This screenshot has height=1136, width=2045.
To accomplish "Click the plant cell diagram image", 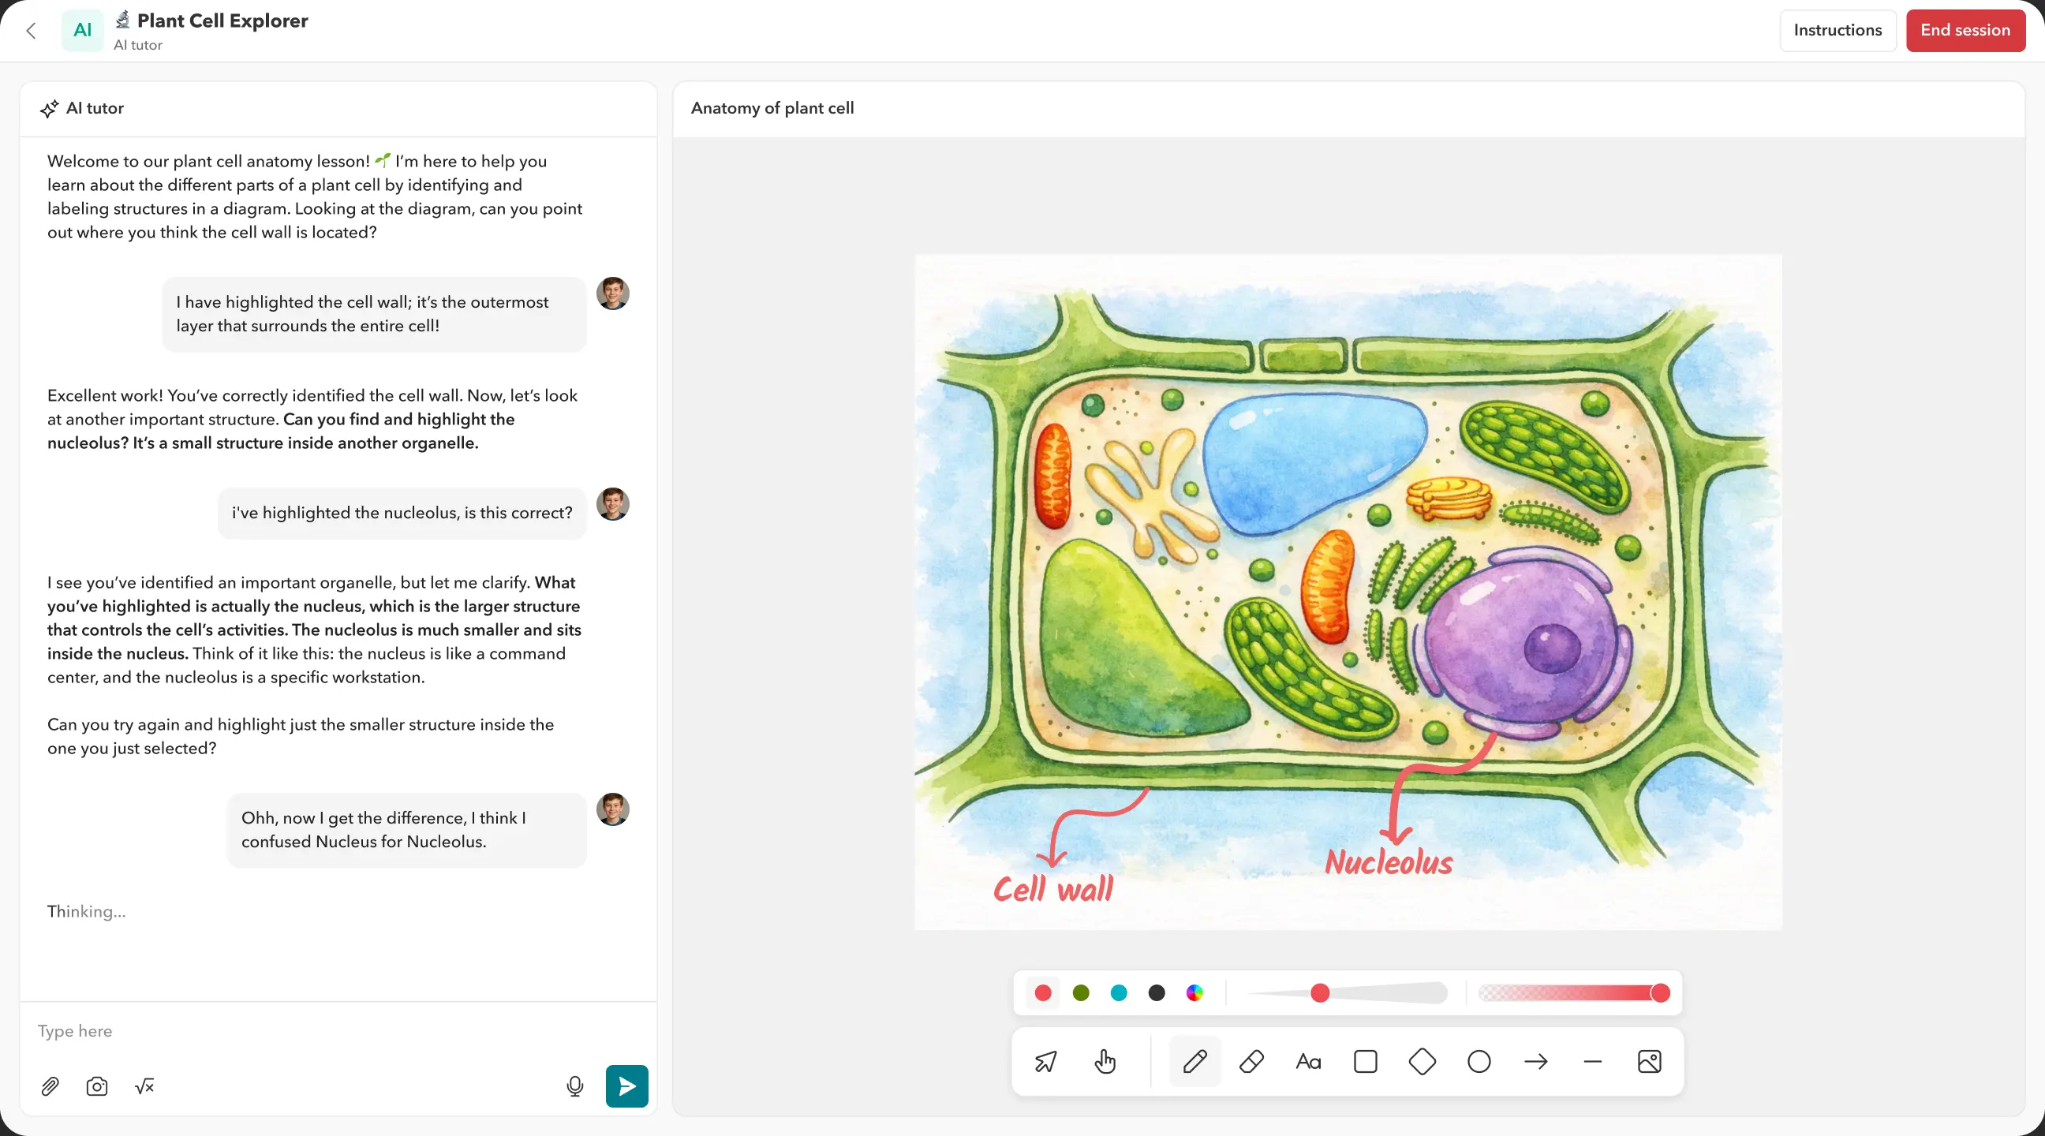I will tap(1348, 592).
